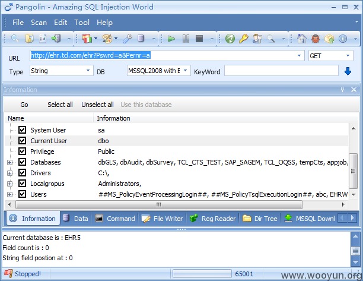Open the Scan menu
Screen dimensions: 363x281
tap(39, 23)
